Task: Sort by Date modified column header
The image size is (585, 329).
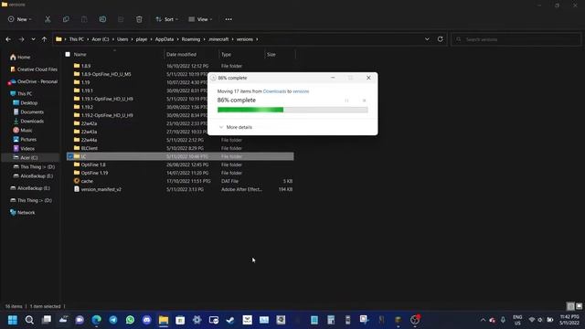Action: [181, 55]
